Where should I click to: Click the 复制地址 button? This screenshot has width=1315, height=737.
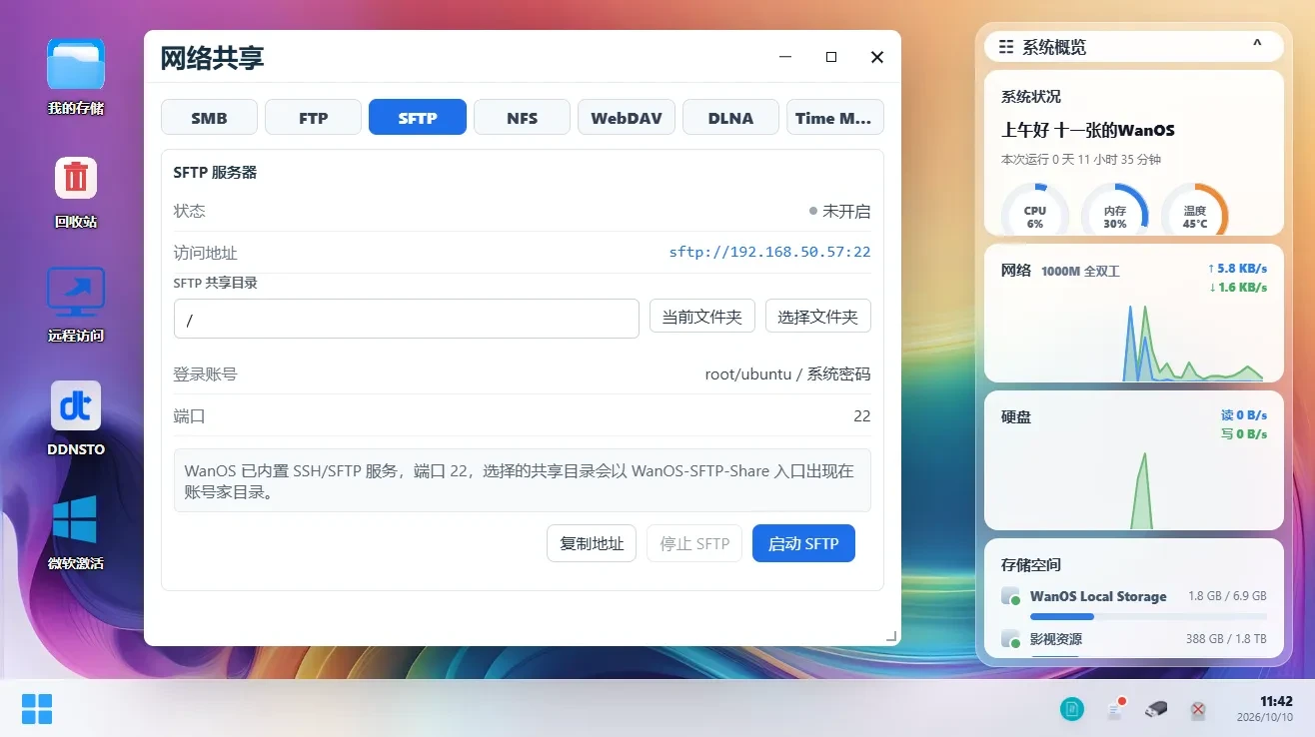(592, 543)
